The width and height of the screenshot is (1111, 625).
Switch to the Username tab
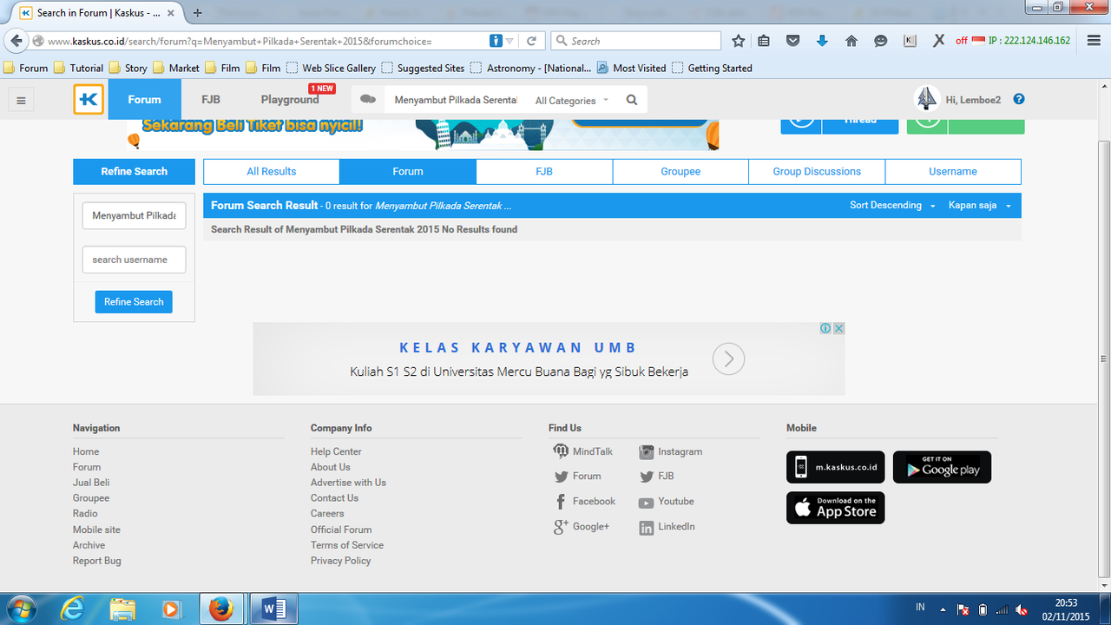pyautogui.click(x=953, y=172)
